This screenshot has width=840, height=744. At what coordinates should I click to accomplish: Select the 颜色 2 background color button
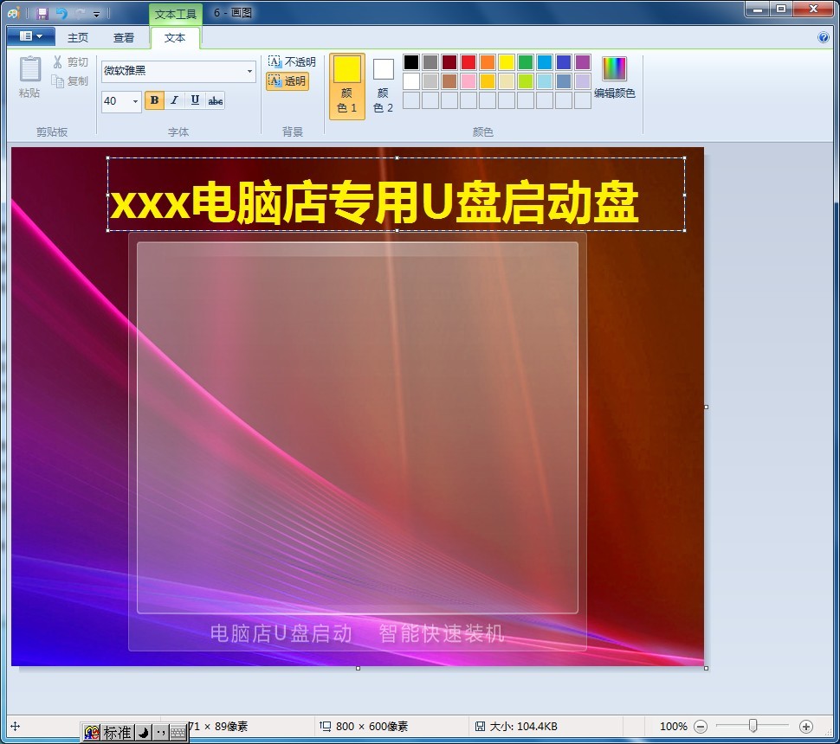tap(383, 85)
